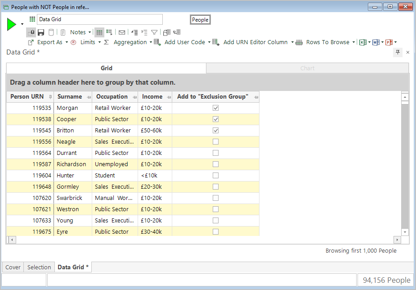Click the Add User Code grid-plus icon
This screenshot has width=416, height=290.
pyautogui.click(x=157, y=42)
